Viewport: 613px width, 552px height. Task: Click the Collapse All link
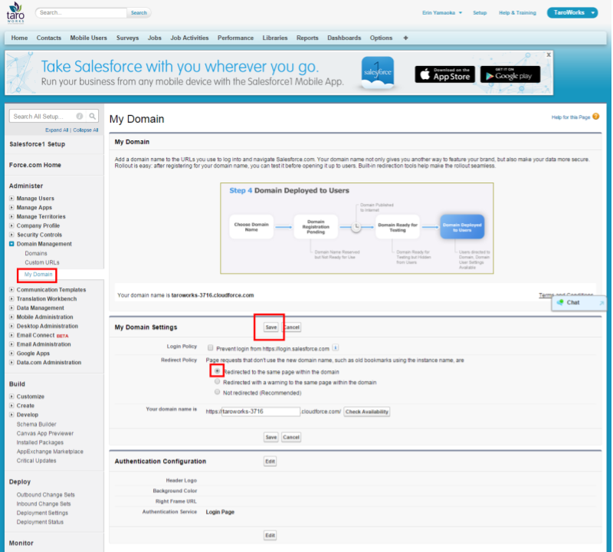point(86,130)
